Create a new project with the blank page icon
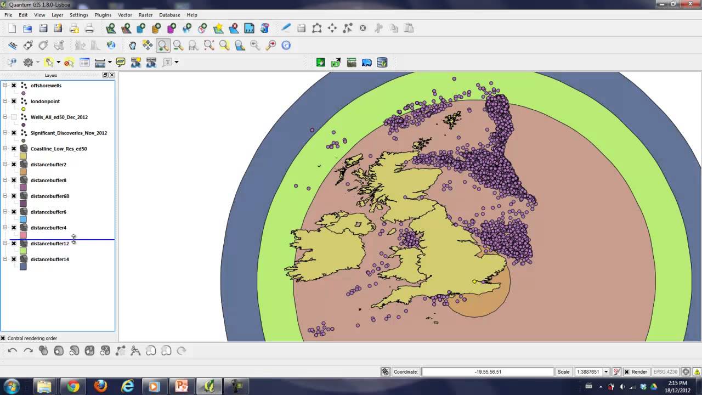 click(x=12, y=29)
